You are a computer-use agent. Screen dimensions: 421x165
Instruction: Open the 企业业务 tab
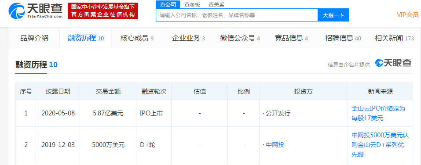[188, 38]
